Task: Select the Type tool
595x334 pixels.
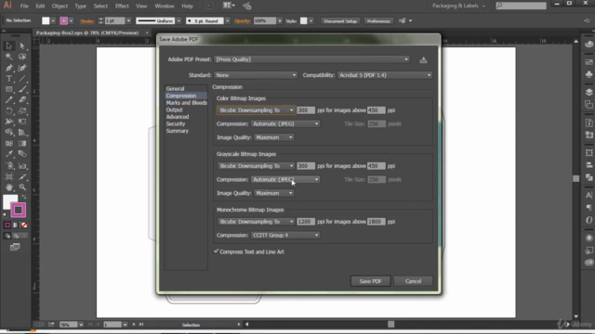Action: tap(8, 79)
